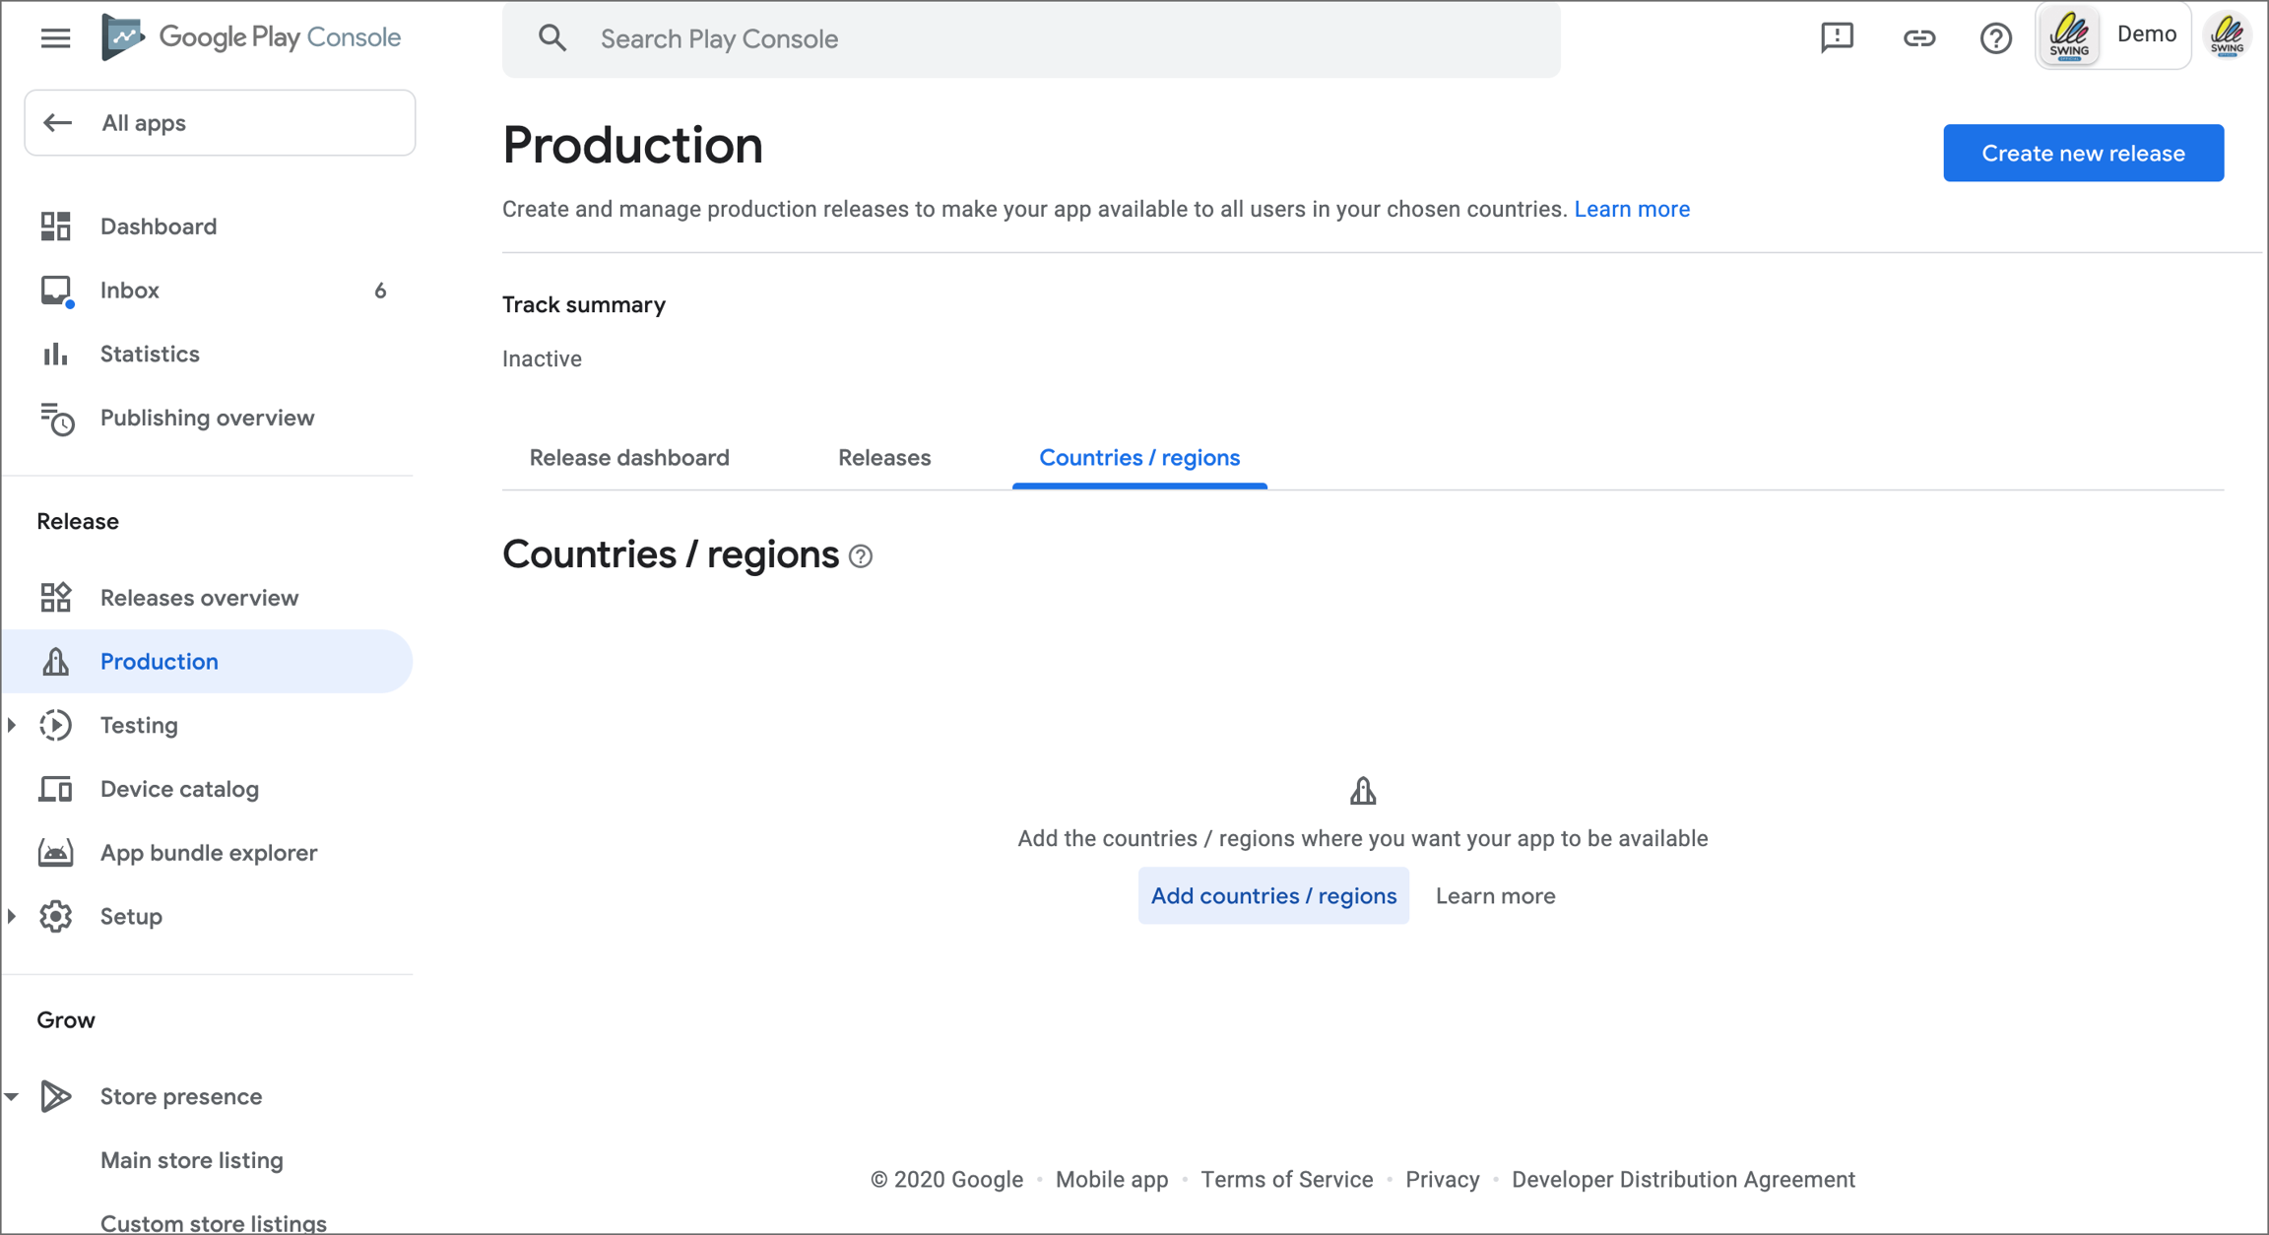This screenshot has width=2269, height=1235.
Task: Open App bundle explorer
Action: click(x=208, y=853)
